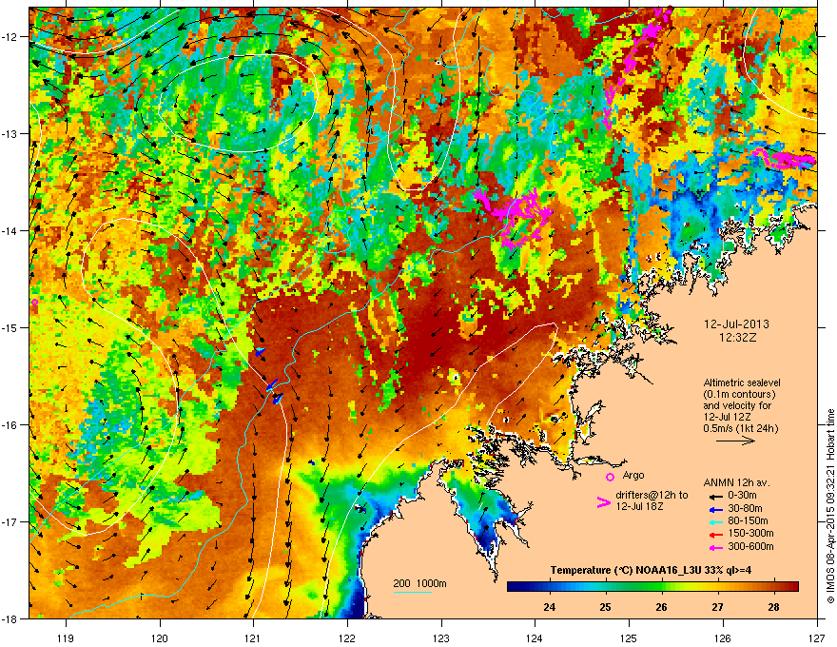Click the 12-Jul-2013 date label
The height and width of the screenshot is (647, 837).
(x=736, y=324)
